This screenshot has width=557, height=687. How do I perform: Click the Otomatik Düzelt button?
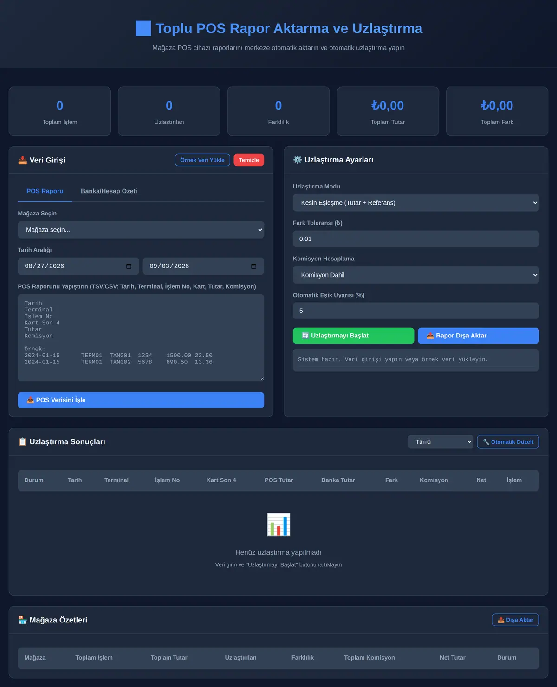click(x=508, y=442)
